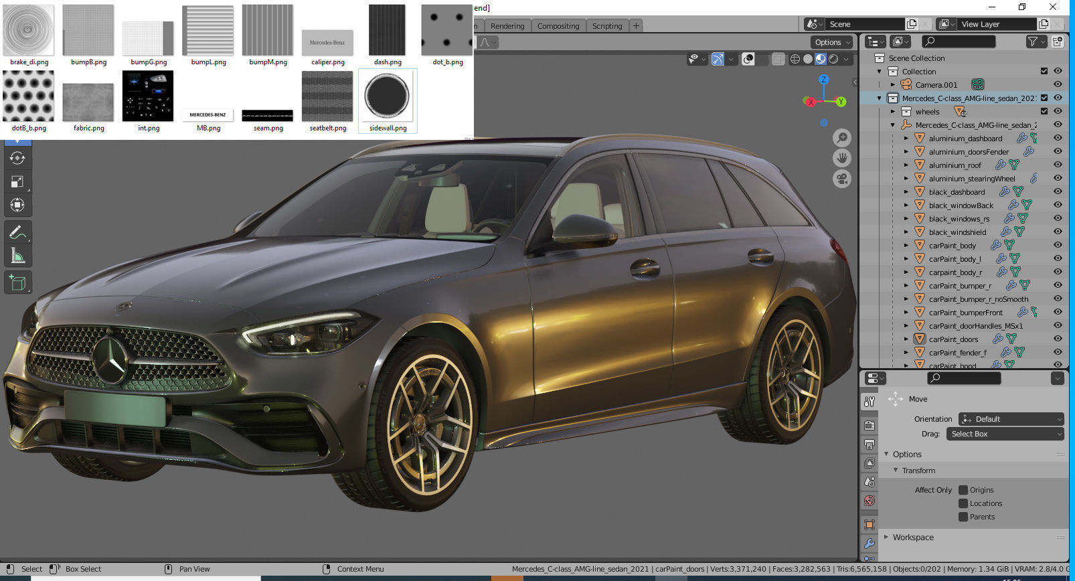Select the Annotate pencil tool
The width and height of the screenshot is (1075, 581).
point(17,232)
